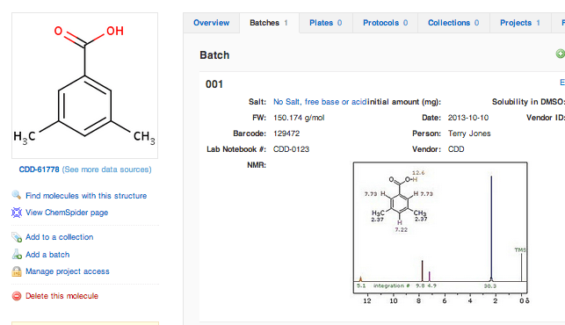This screenshot has width=565, height=325.
Task: Open the Overview tab
Action: [x=211, y=23]
